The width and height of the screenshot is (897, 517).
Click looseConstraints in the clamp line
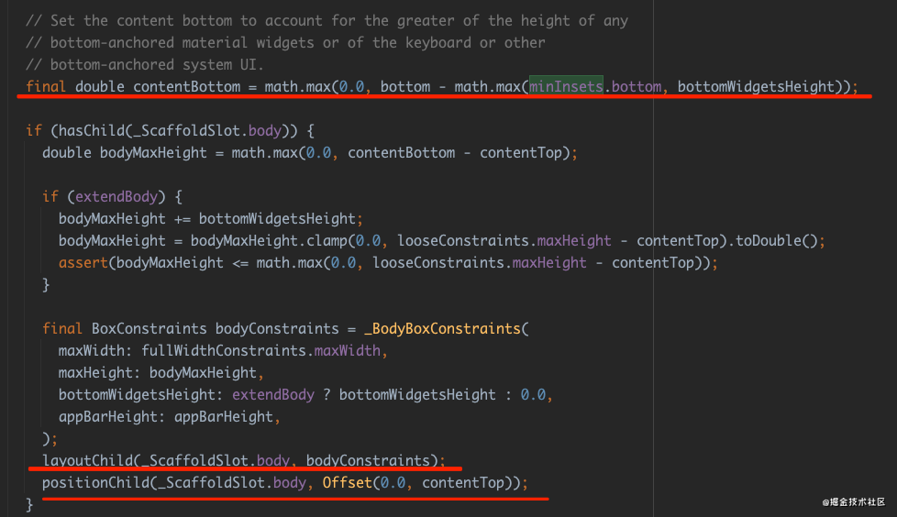463,241
